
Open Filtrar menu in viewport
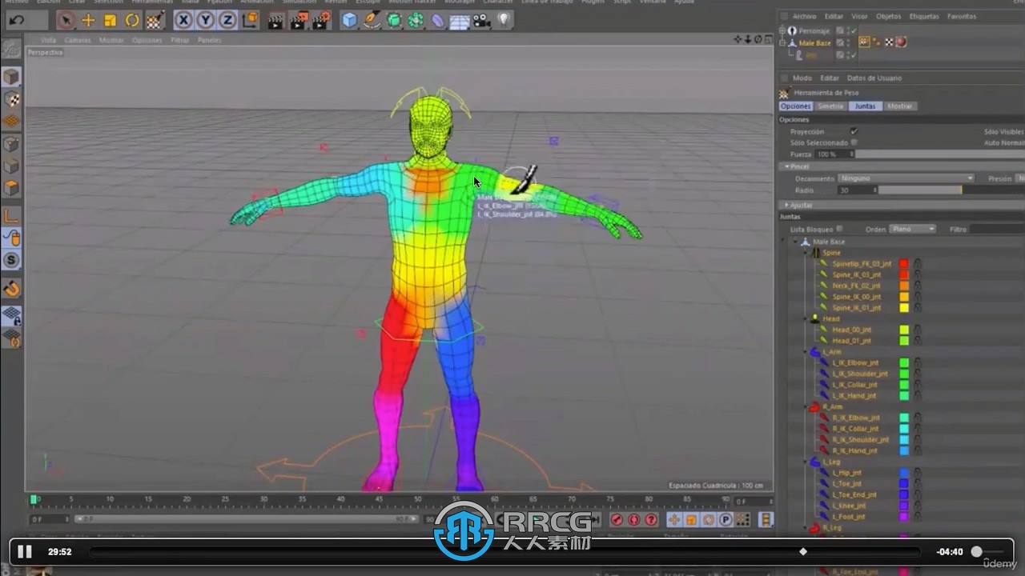(x=180, y=40)
